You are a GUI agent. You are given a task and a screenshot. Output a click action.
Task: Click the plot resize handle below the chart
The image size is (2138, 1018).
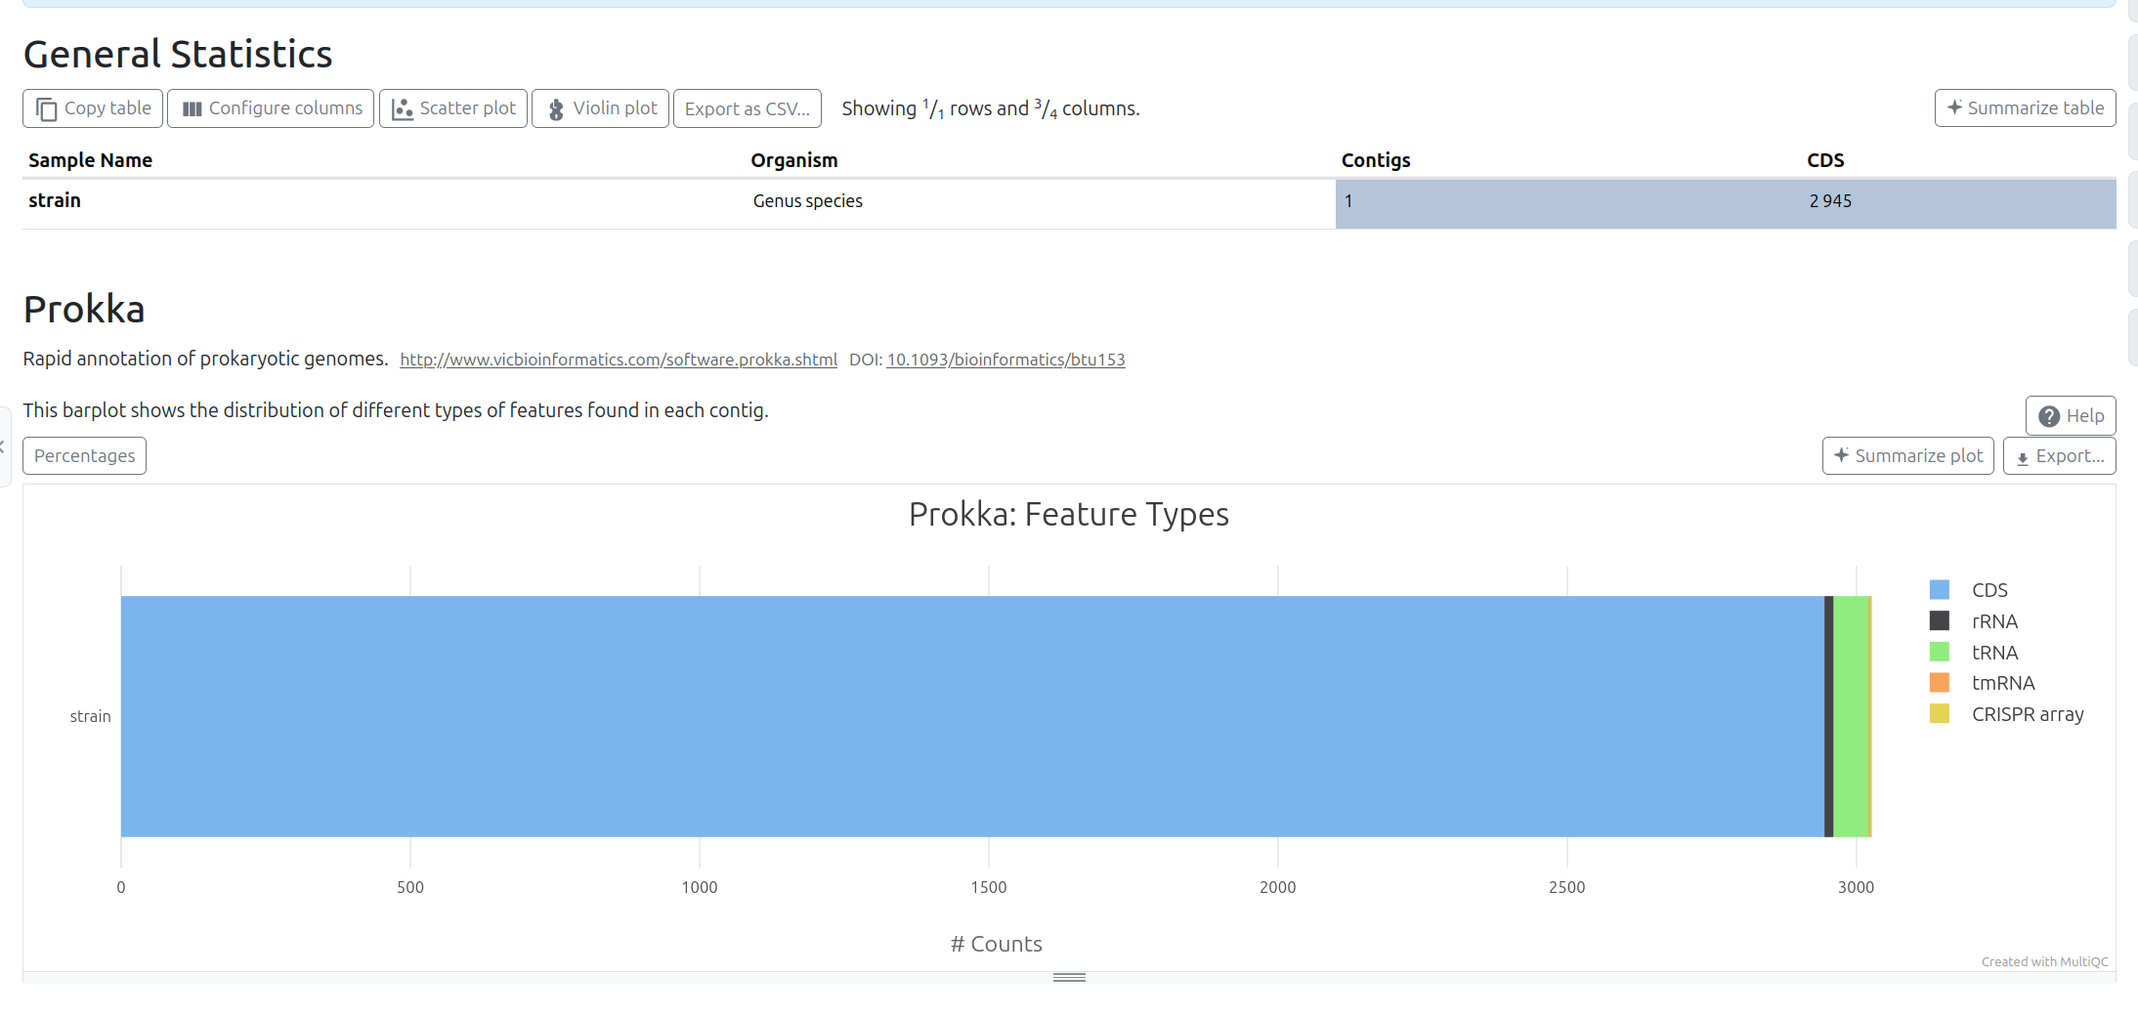(1069, 977)
